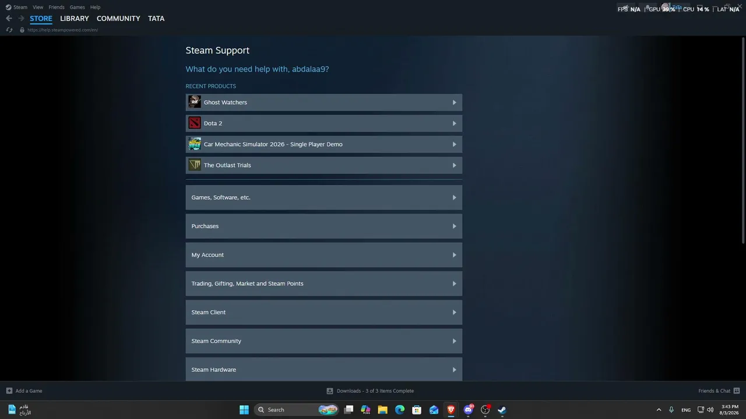Open the Friends menu
This screenshot has width=746, height=419.
[57, 7]
